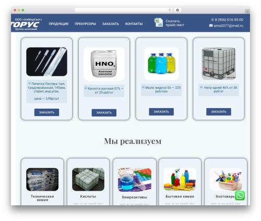Click the цена — 3,96р/шт price text
Screen dimensions: 261x221
pyautogui.click(x=46, y=99)
